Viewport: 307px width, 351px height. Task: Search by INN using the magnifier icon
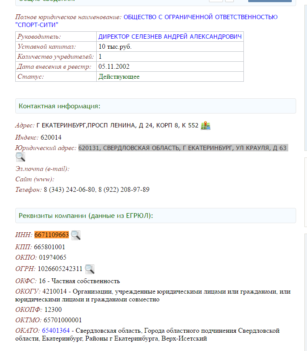coord(76,235)
